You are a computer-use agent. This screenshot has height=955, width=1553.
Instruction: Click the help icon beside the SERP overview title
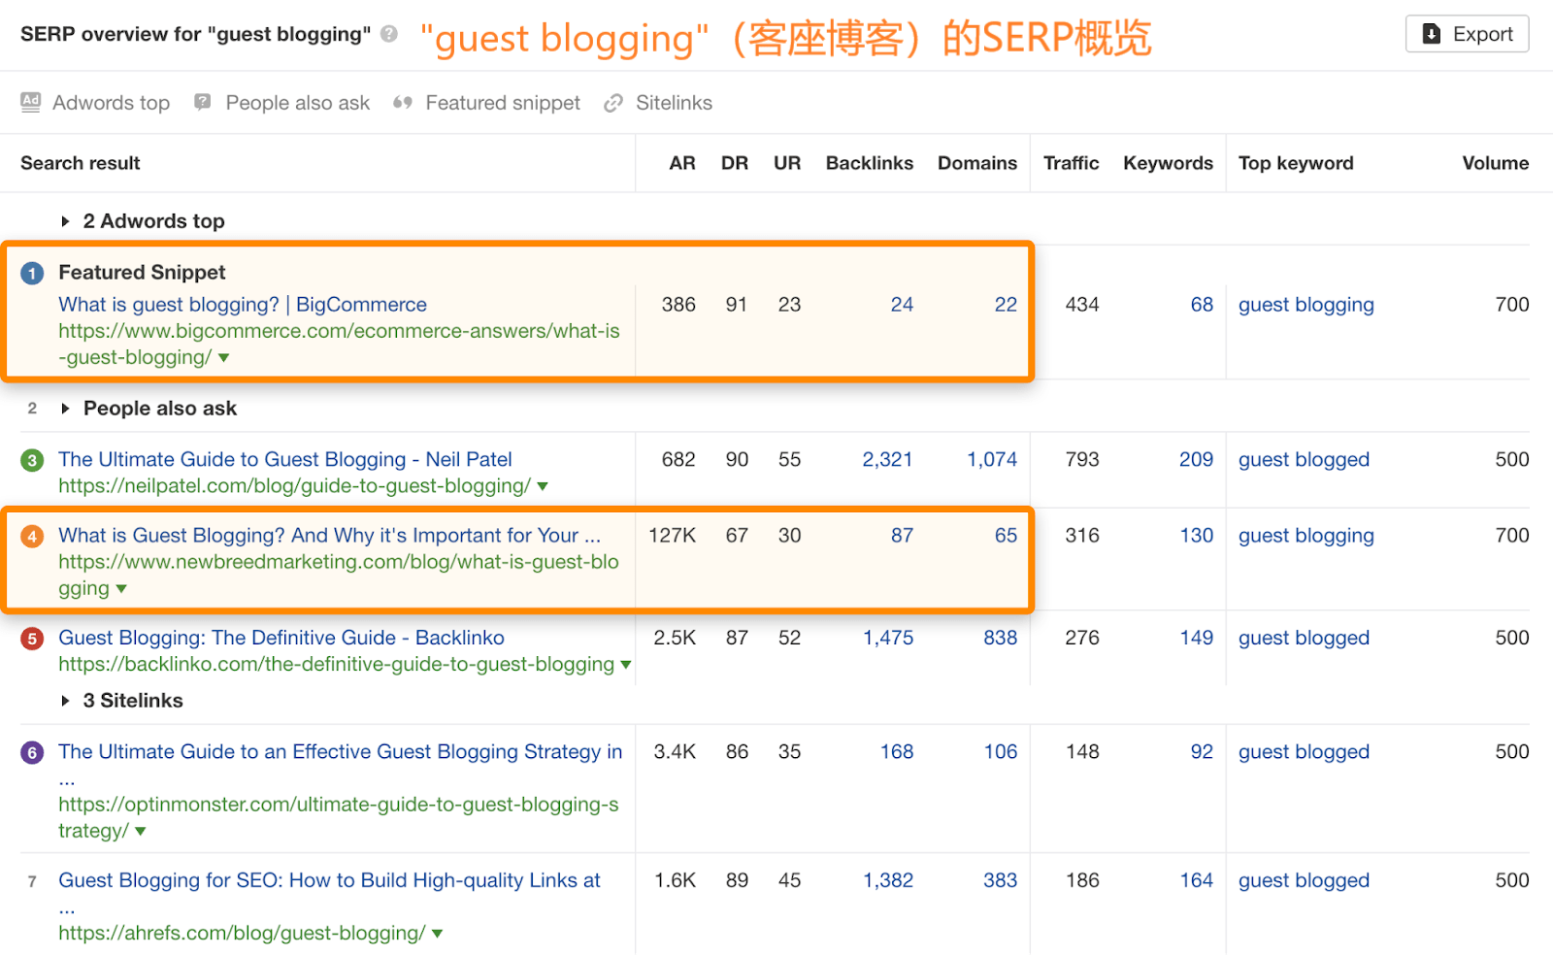coord(387,33)
